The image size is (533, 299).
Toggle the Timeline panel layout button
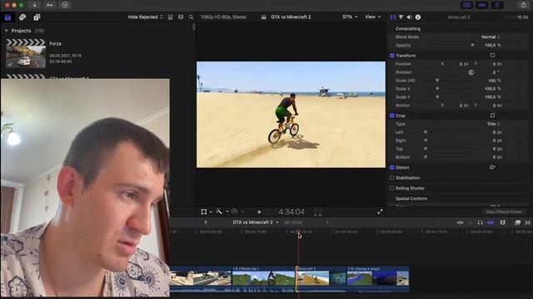click(x=481, y=5)
